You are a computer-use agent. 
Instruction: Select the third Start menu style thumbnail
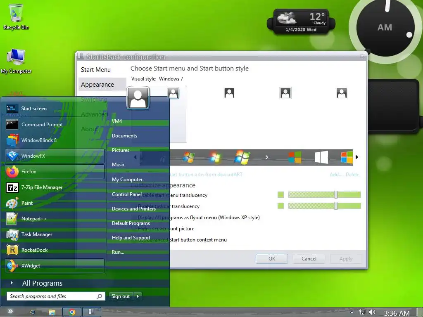tap(285, 93)
